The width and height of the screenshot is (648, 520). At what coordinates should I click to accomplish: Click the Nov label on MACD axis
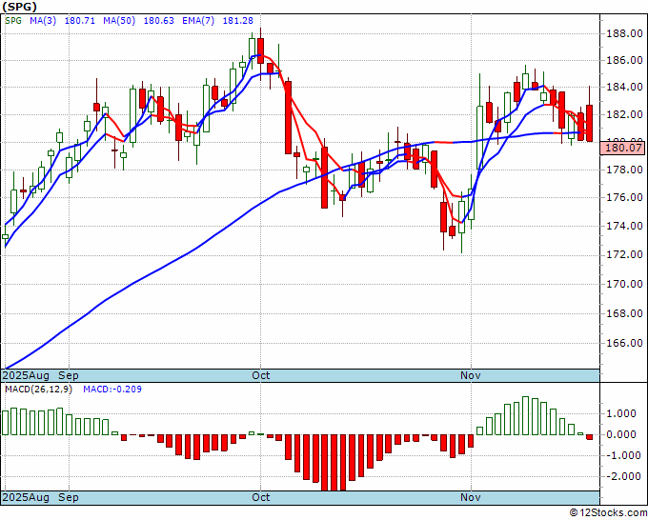[x=471, y=497]
